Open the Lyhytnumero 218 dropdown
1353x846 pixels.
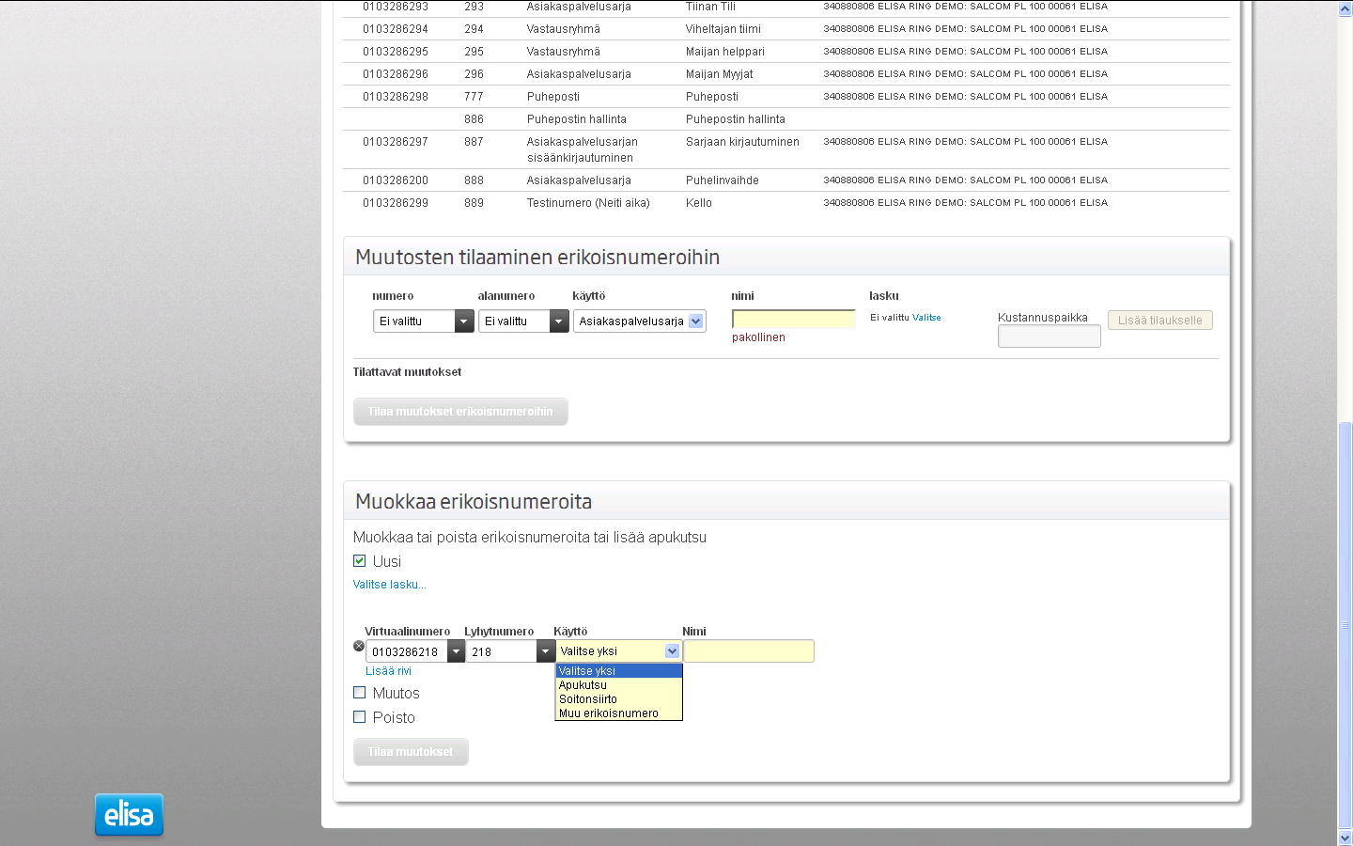pyautogui.click(x=510, y=651)
